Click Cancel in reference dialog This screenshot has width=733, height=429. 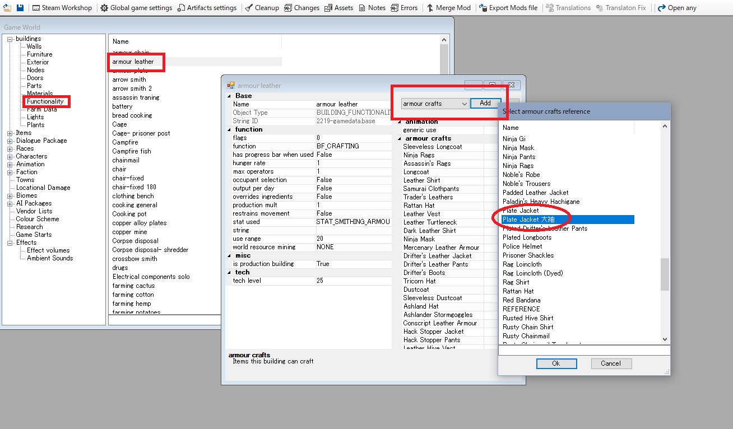click(611, 363)
